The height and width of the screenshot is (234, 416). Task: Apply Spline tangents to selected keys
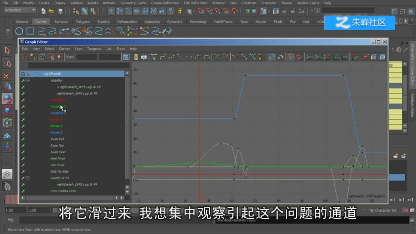point(162,57)
